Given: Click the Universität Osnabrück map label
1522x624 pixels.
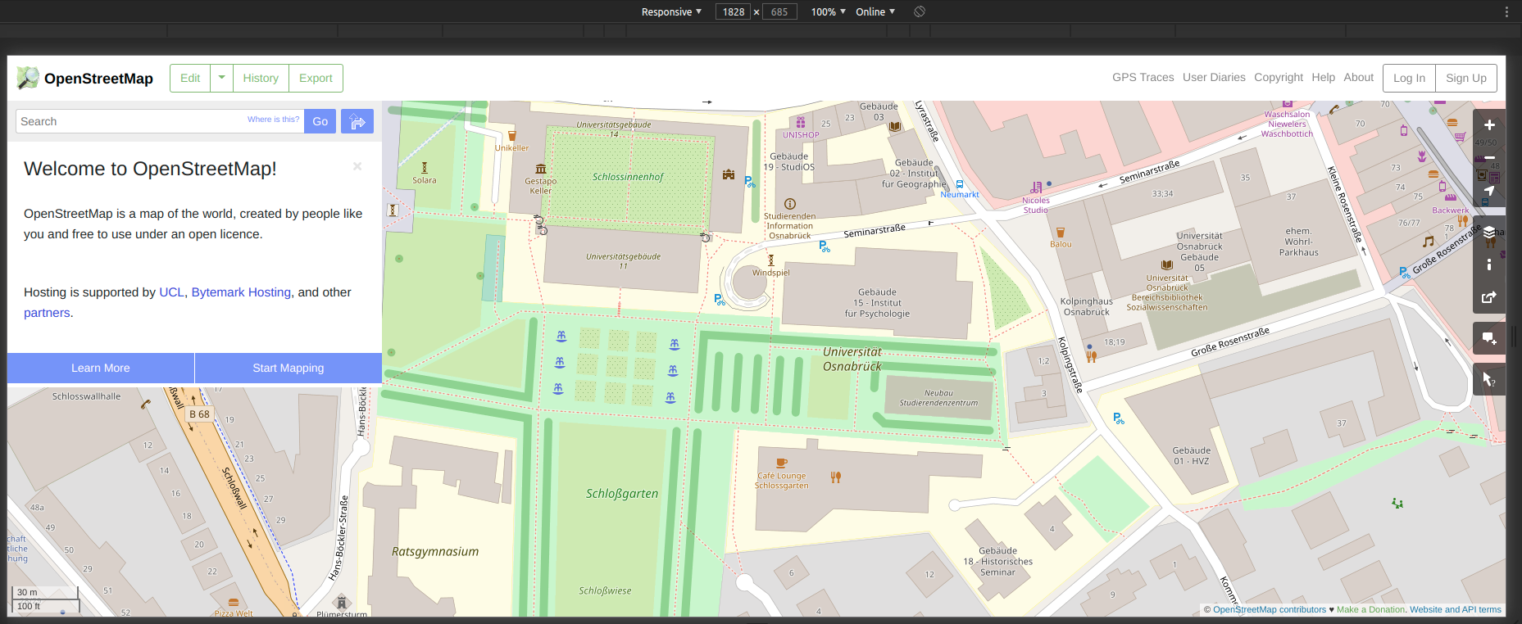Looking at the screenshot, I should pyautogui.click(x=852, y=359).
